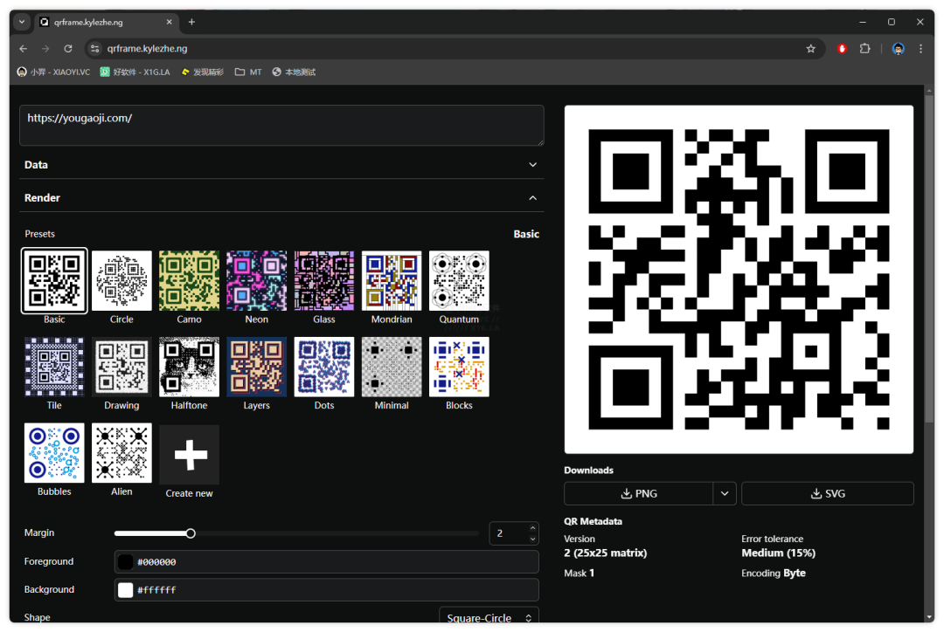Click the Foreground black color swatch
944x632 pixels.
[126, 562]
